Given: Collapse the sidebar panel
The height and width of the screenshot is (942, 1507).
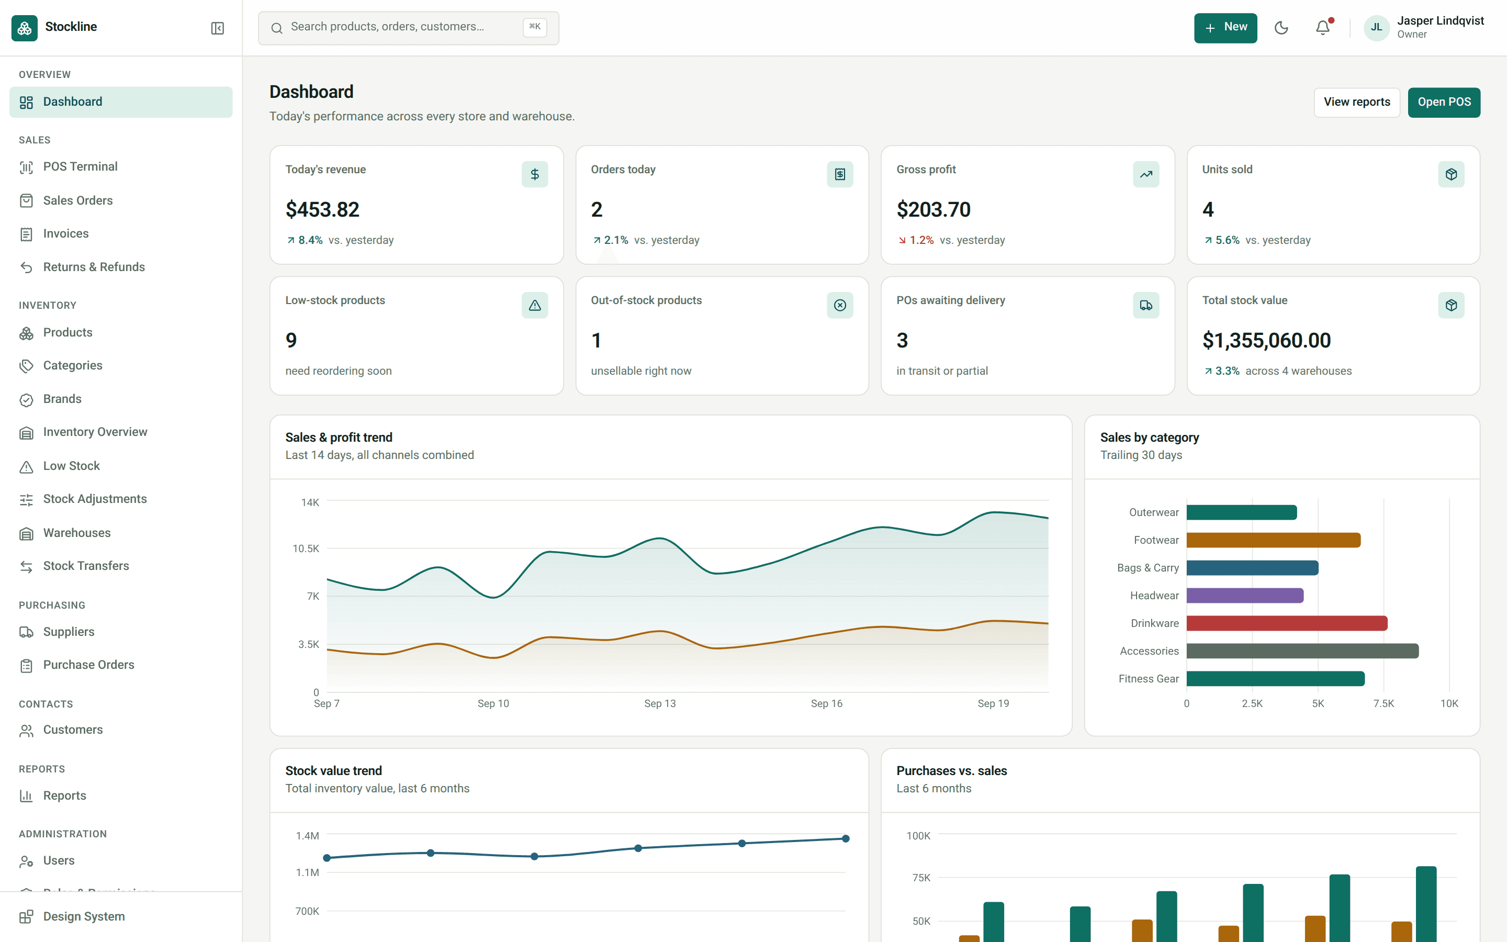Looking at the screenshot, I should point(217,28).
